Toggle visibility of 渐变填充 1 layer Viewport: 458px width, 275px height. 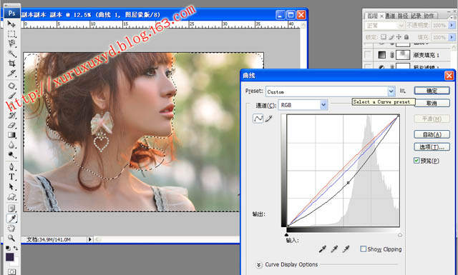(x=368, y=55)
